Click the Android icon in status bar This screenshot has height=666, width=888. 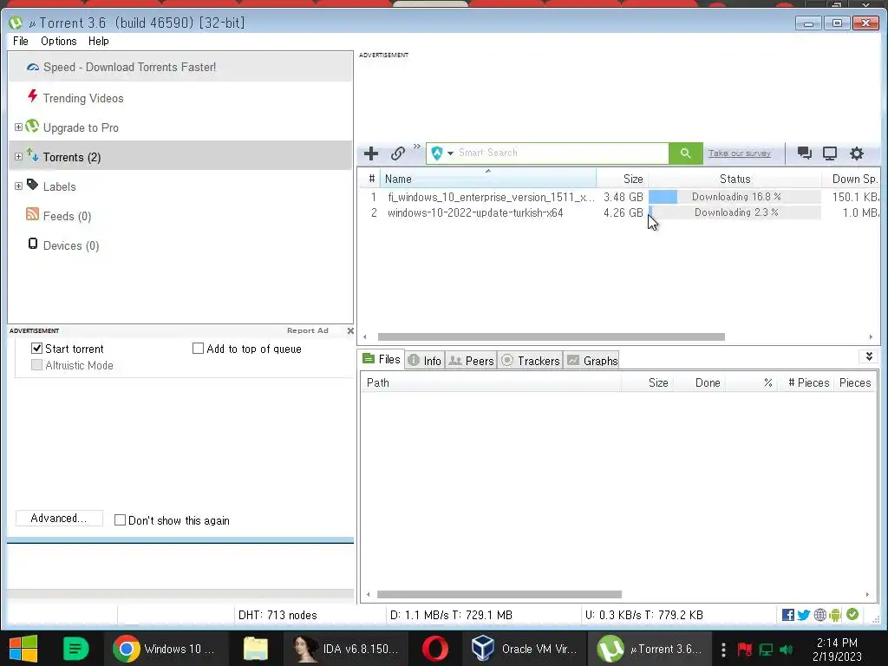pos(835,615)
